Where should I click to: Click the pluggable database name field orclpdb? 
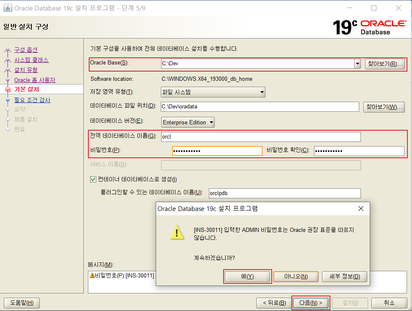click(x=285, y=193)
